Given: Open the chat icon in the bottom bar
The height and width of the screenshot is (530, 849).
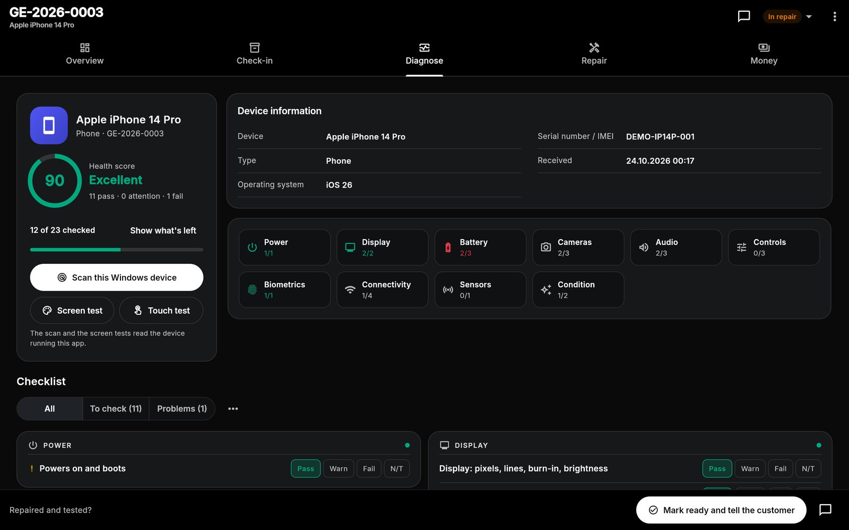Looking at the screenshot, I should (825, 510).
